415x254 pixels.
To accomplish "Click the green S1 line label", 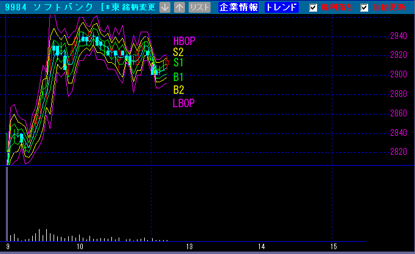I will pyautogui.click(x=178, y=63).
